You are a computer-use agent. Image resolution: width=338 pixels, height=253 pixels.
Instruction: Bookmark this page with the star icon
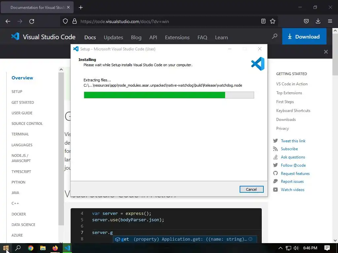(x=273, y=21)
